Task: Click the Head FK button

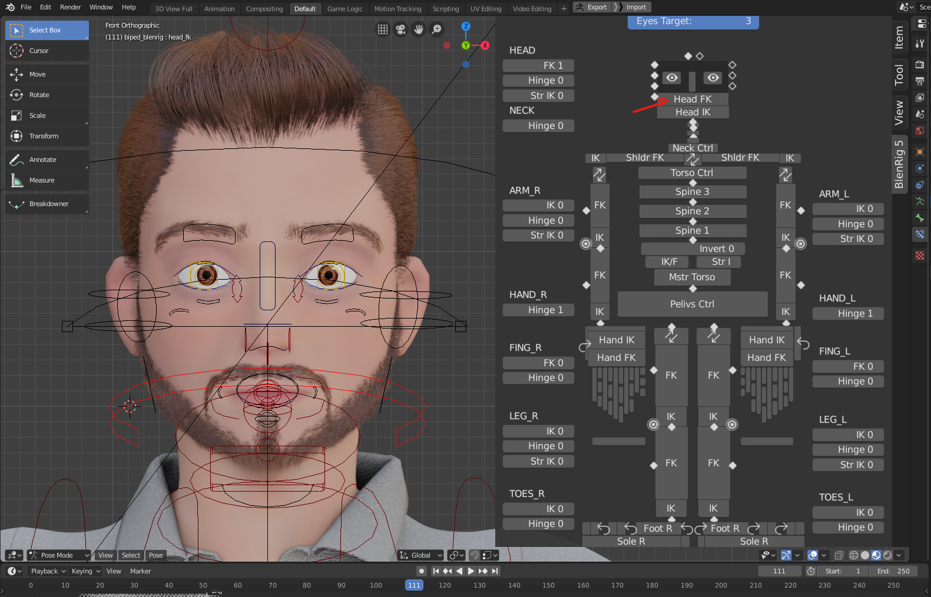Action: 693,99
